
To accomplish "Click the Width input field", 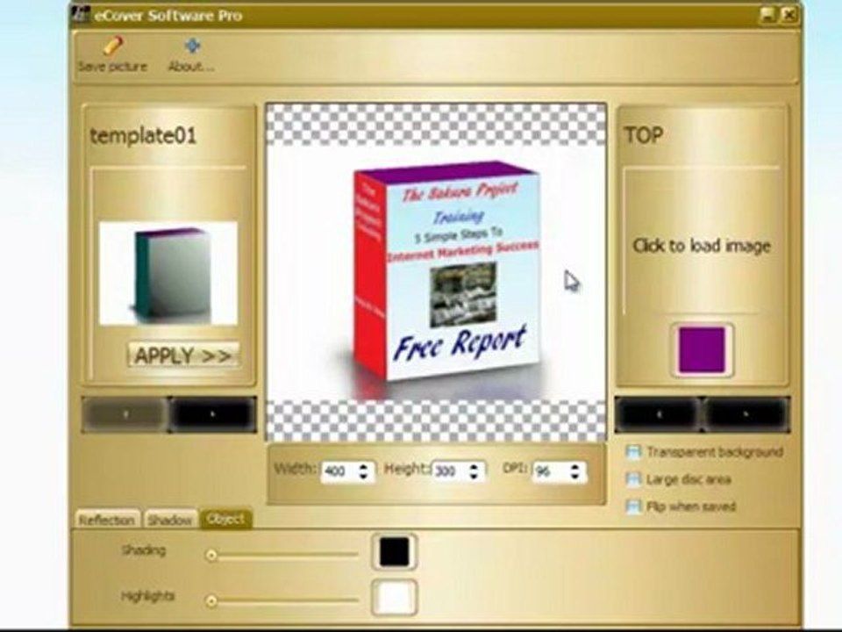I will coord(340,471).
